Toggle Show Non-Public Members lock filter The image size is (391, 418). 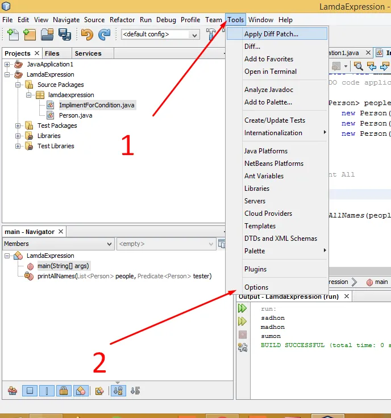(x=64, y=391)
